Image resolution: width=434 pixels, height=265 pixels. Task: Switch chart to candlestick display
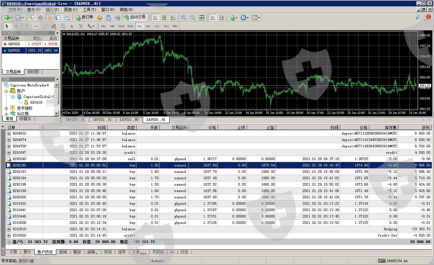point(164,18)
